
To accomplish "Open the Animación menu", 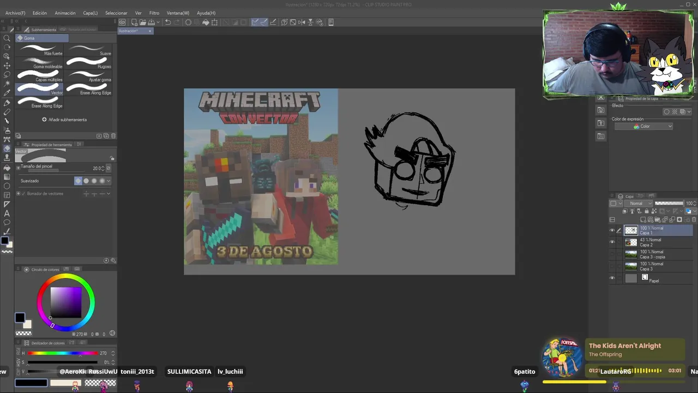I will click(x=65, y=13).
